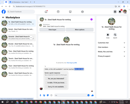Attach a photo with the image icon
This screenshot has width=130, height=104.
(44, 95)
